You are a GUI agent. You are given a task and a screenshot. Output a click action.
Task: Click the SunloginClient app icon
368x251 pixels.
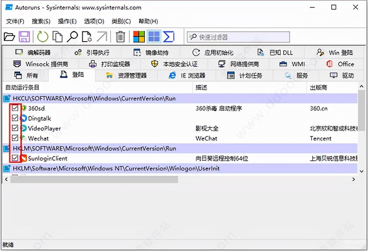23,158
